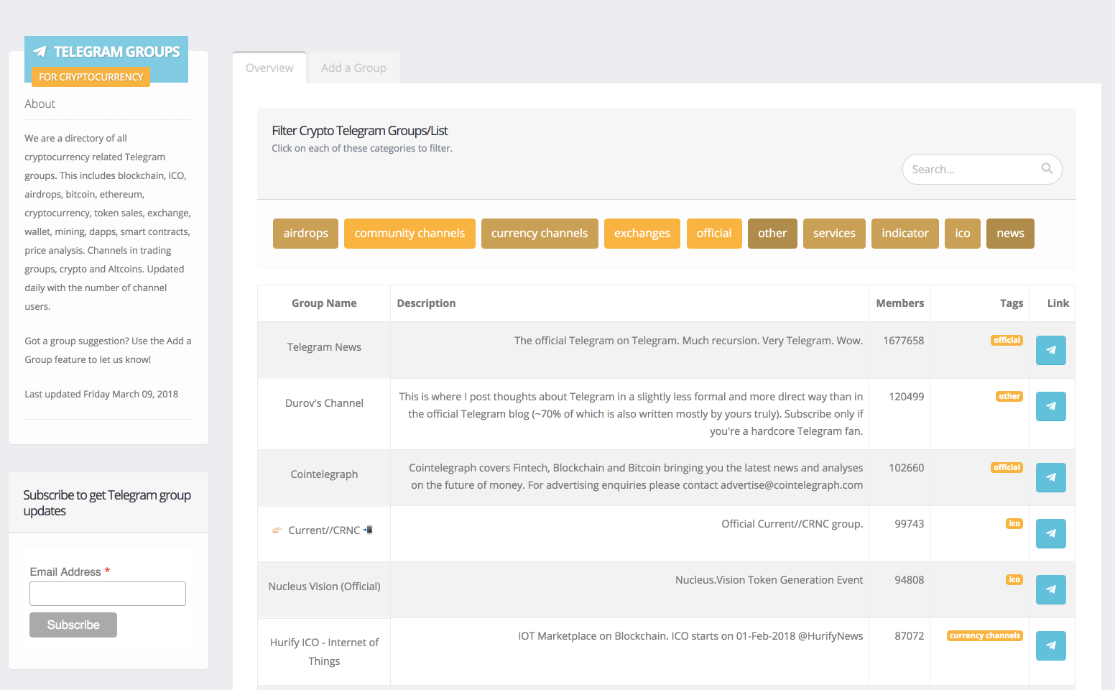Switch to the Overview tab
Viewport: 1115px width, 690px height.
point(269,68)
